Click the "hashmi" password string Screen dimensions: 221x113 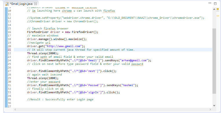tap(128, 85)
